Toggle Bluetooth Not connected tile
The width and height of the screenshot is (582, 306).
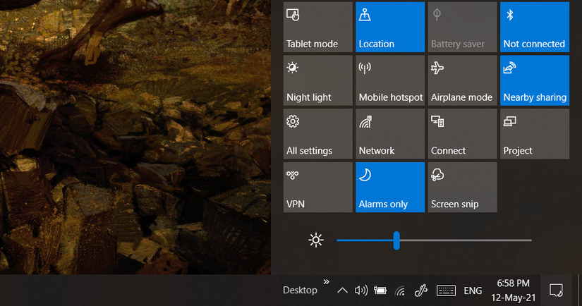(534, 27)
